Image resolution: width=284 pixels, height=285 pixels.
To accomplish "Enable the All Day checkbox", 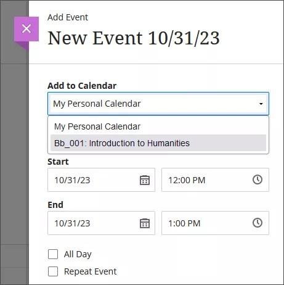I will [53, 254].
